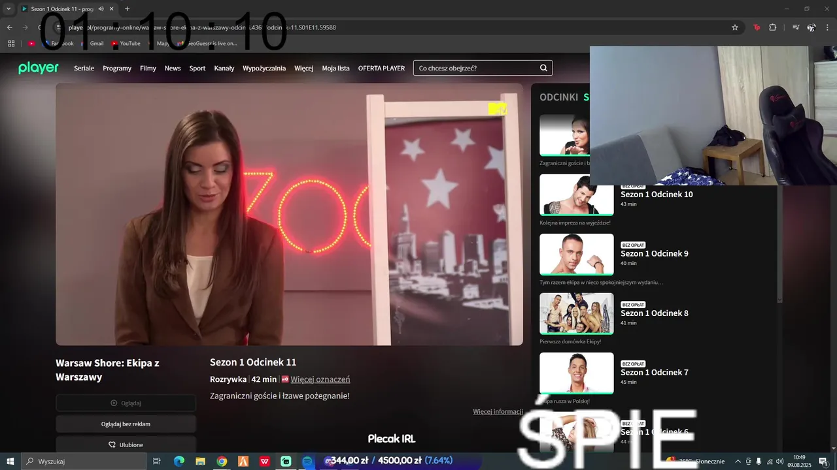Click the search magnifier icon in the Player search box
Image resolution: width=837 pixels, height=470 pixels.
click(x=543, y=68)
